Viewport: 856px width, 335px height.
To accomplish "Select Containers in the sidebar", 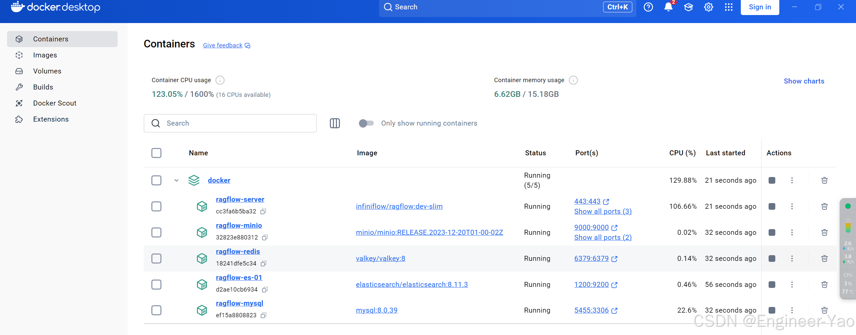I will [62, 39].
